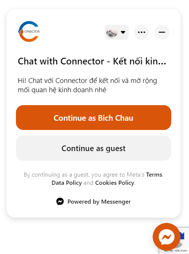
Task: View the Cookies Policy link
Action: pos(115,183)
